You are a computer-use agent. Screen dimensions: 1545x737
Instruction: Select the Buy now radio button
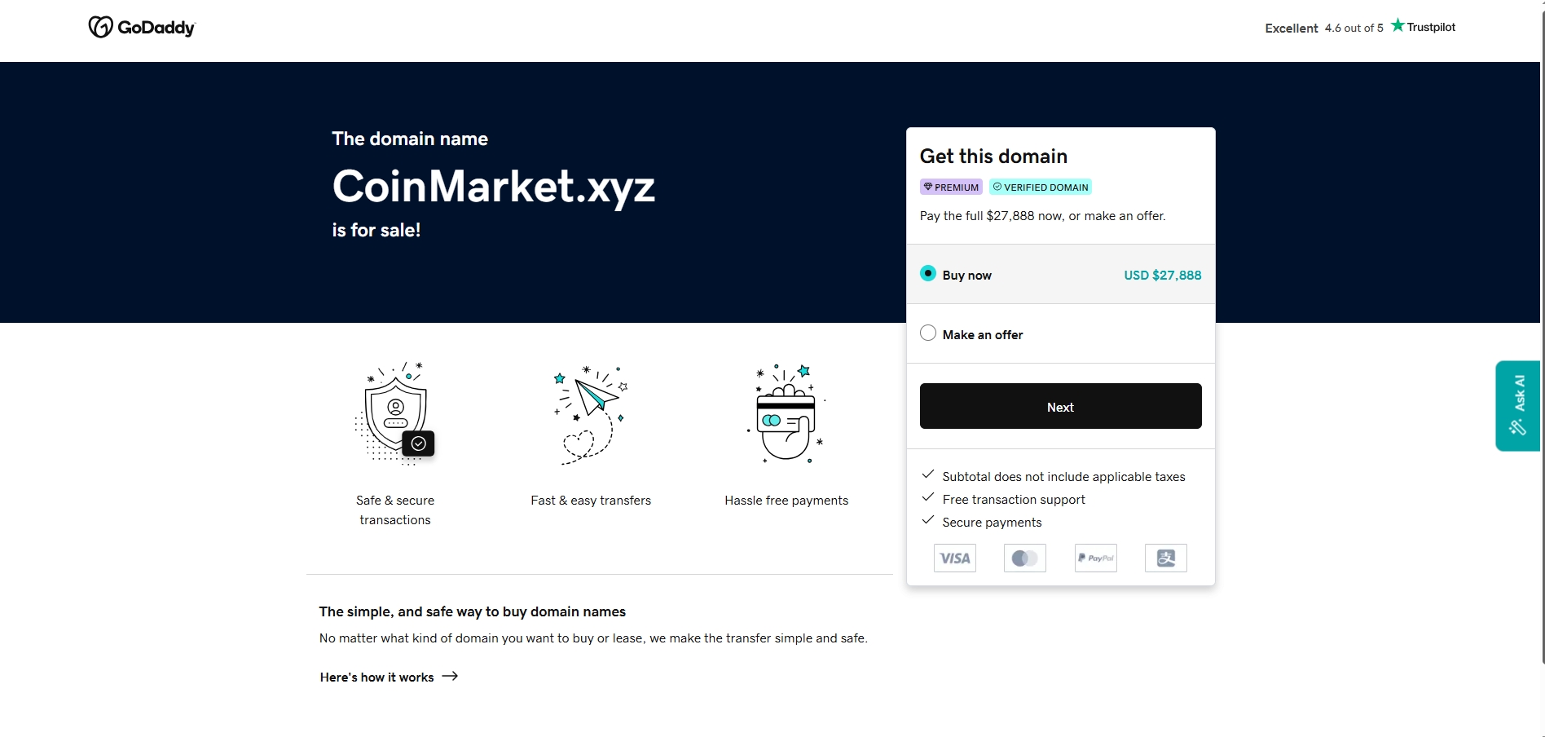927,274
